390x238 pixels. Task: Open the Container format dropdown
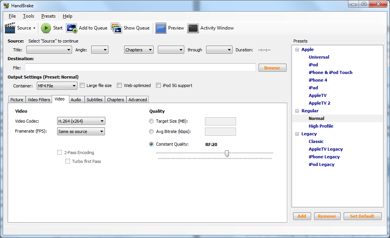click(x=57, y=86)
